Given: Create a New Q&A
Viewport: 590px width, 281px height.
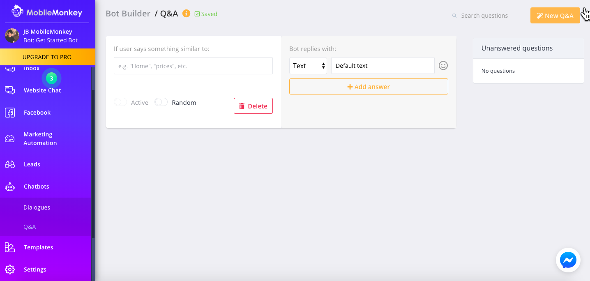Looking at the screenshot, I should coord(555,15).
